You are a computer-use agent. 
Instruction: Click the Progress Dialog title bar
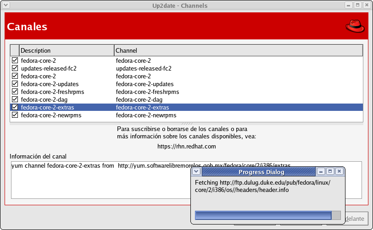[x=259, y=171]
